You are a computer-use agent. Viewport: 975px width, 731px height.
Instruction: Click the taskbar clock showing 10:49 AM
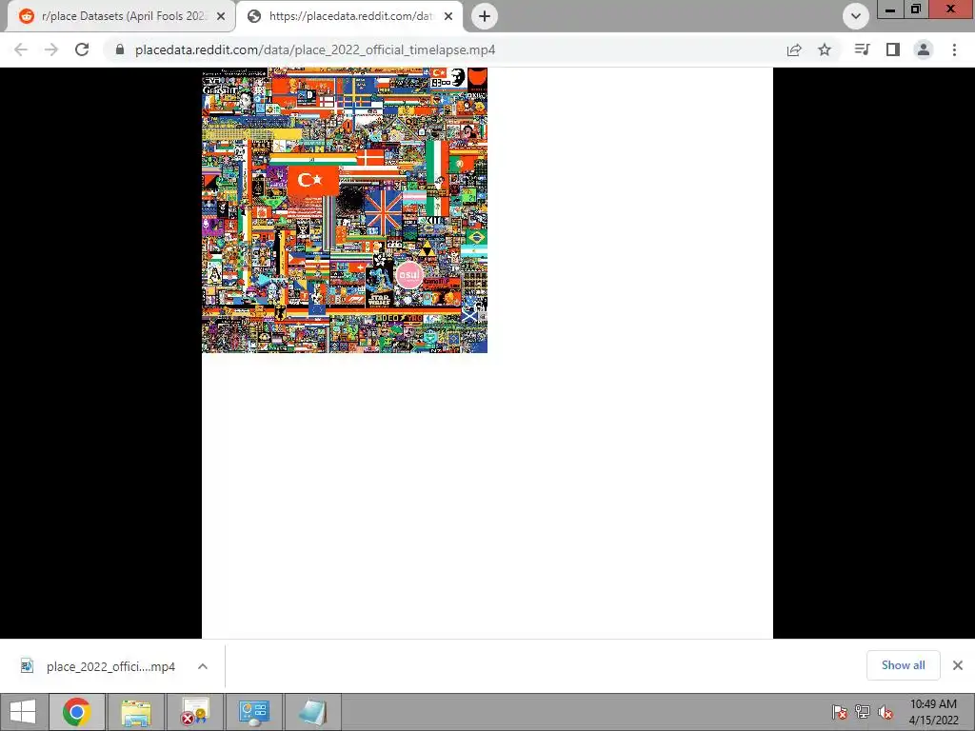(x=933, y=712)
